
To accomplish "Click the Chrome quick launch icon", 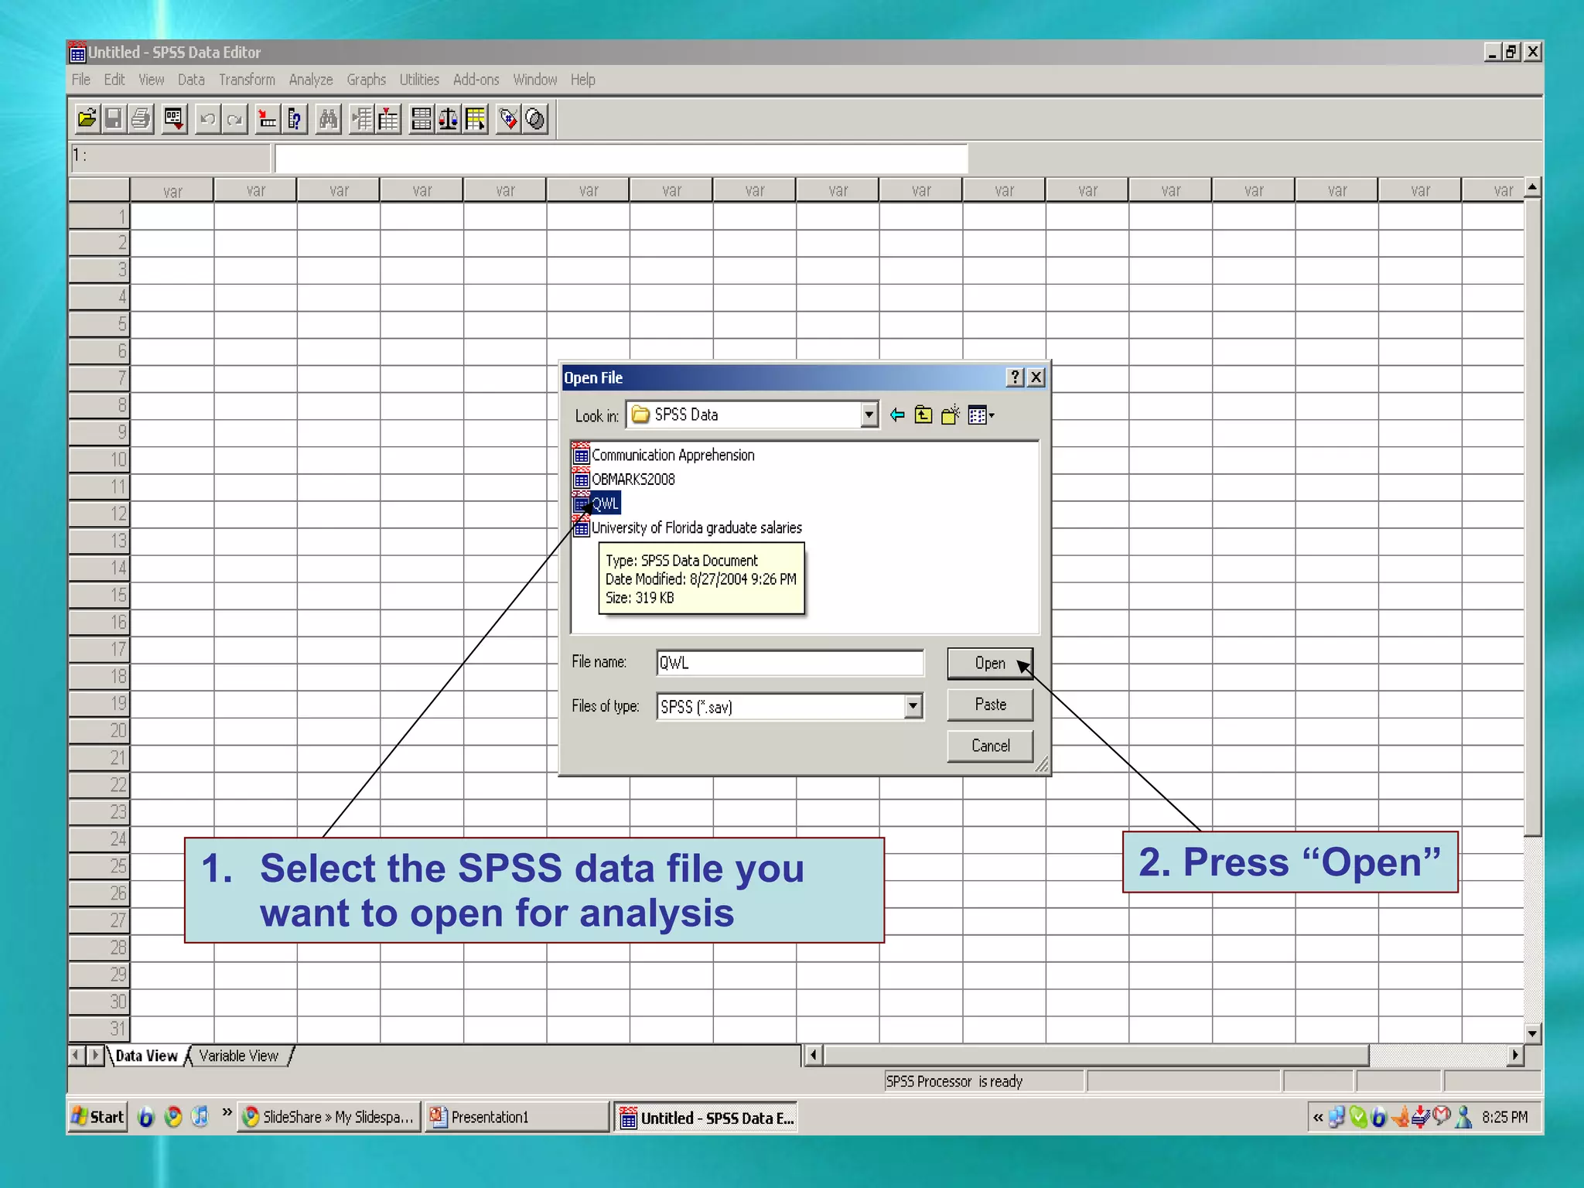I will (x=173, y=1116).
